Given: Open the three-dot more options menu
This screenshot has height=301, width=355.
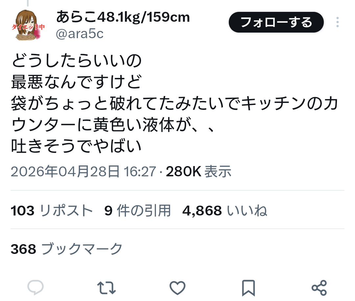Looking at the screenshot, I should pyautogui.click(x=337, y=22).
